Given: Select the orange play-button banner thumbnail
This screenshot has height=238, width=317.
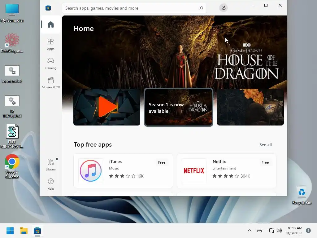Looking at the screenshot, I should pyautogui.click(x=107, y=107).
